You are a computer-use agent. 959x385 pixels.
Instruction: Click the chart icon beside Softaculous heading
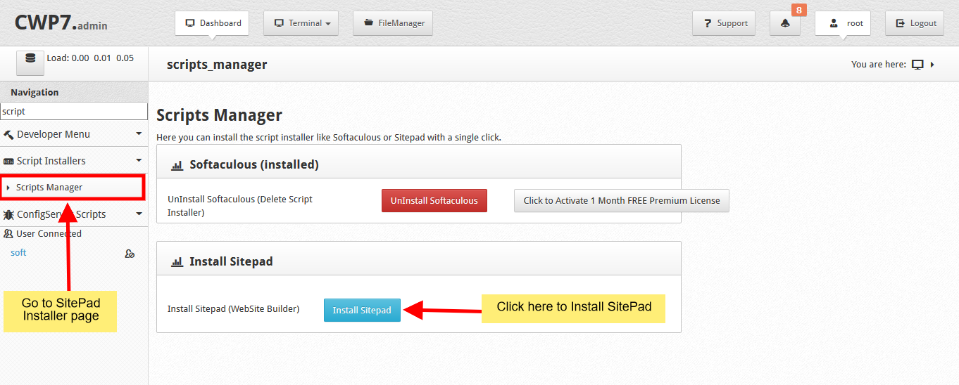point(177,166)
